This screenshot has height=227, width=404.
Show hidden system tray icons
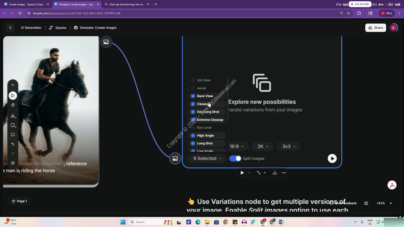point(355,222)
